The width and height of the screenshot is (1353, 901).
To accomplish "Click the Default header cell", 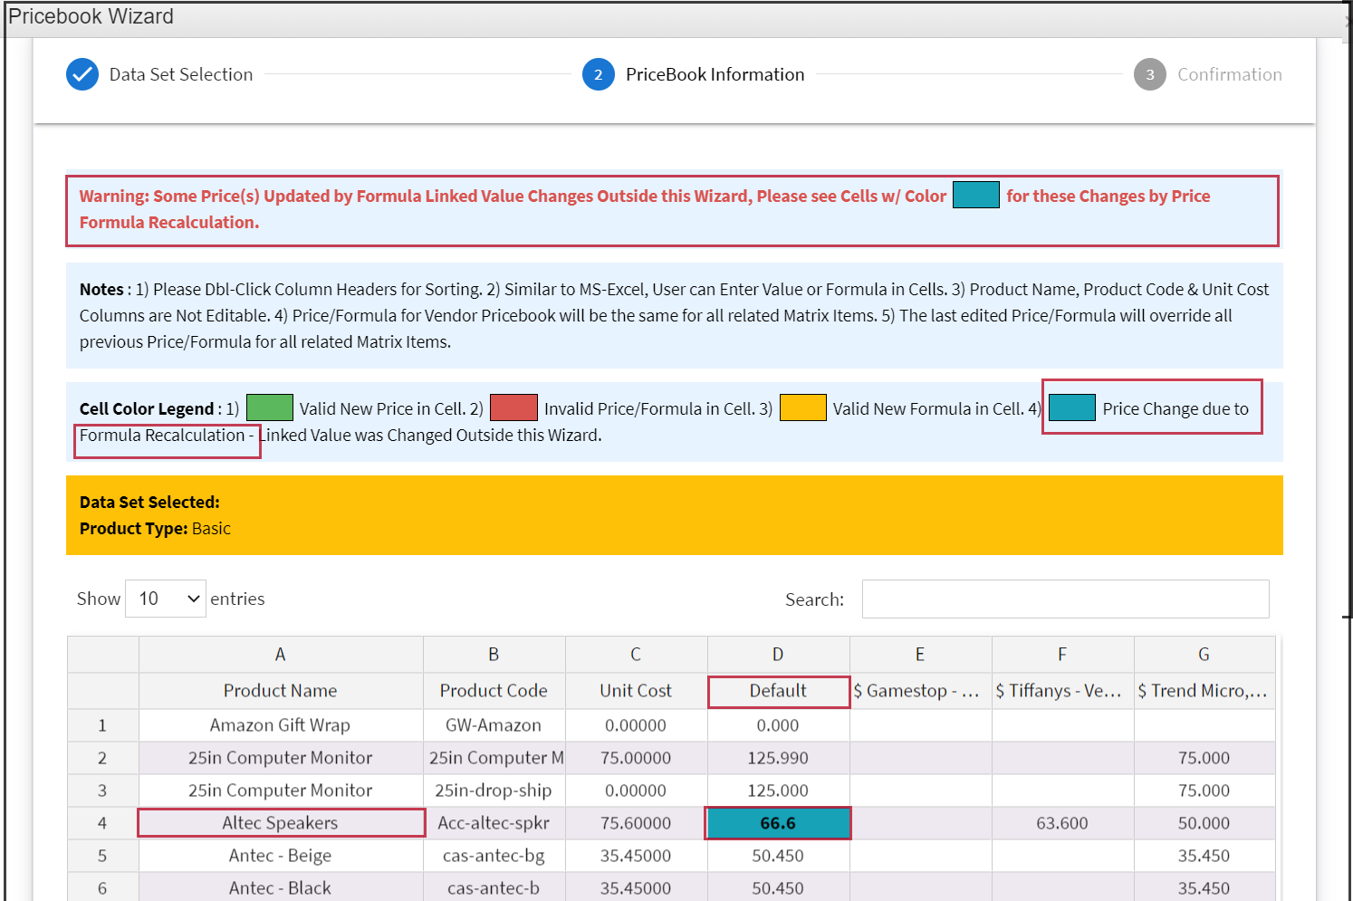I will tap(778, 691).
